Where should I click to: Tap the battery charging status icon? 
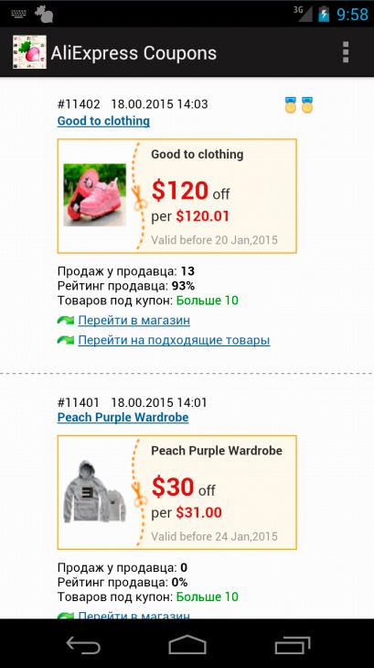click(324, 14)
